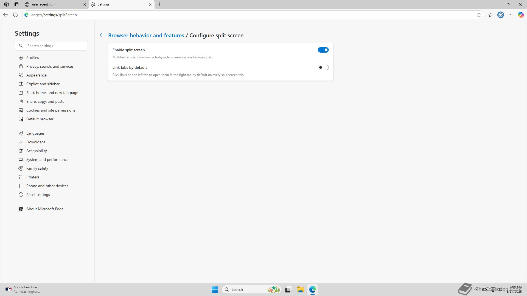Disable the Enable split screen toggle

[323, 50]
